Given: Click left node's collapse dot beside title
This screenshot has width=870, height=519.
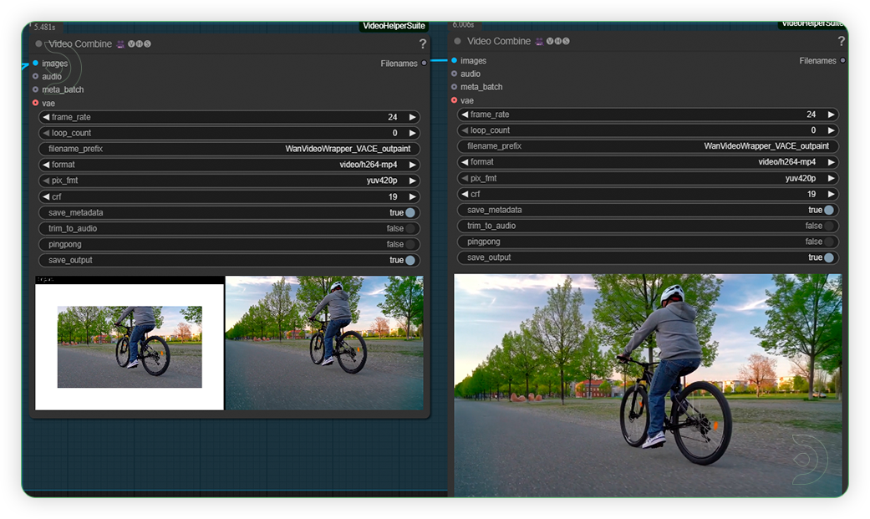Looking at the screenshot, I should (x=39, y=44).
